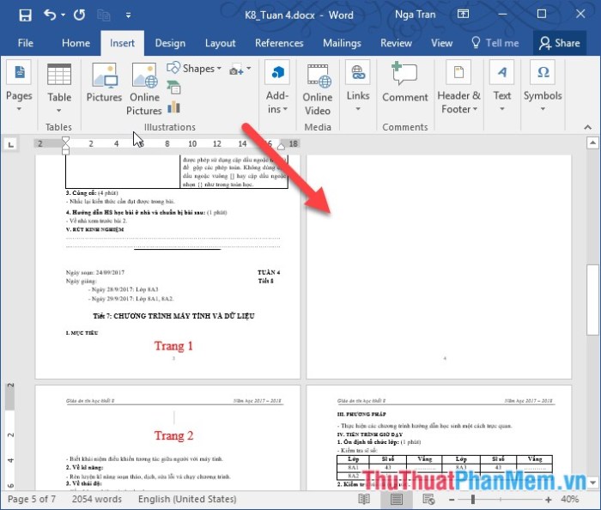Viewport: 601px width, 510px height.
Task: Switch to the View tab
Action: pyautogui.click(x=441, y=43)
